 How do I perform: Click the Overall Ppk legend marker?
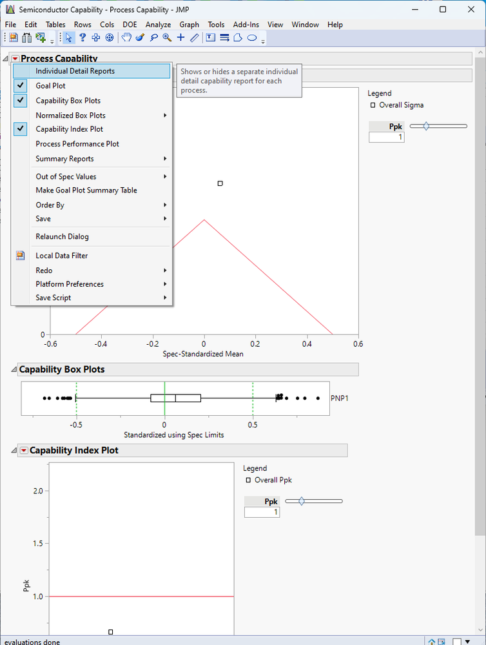click(x=248, y=480)
